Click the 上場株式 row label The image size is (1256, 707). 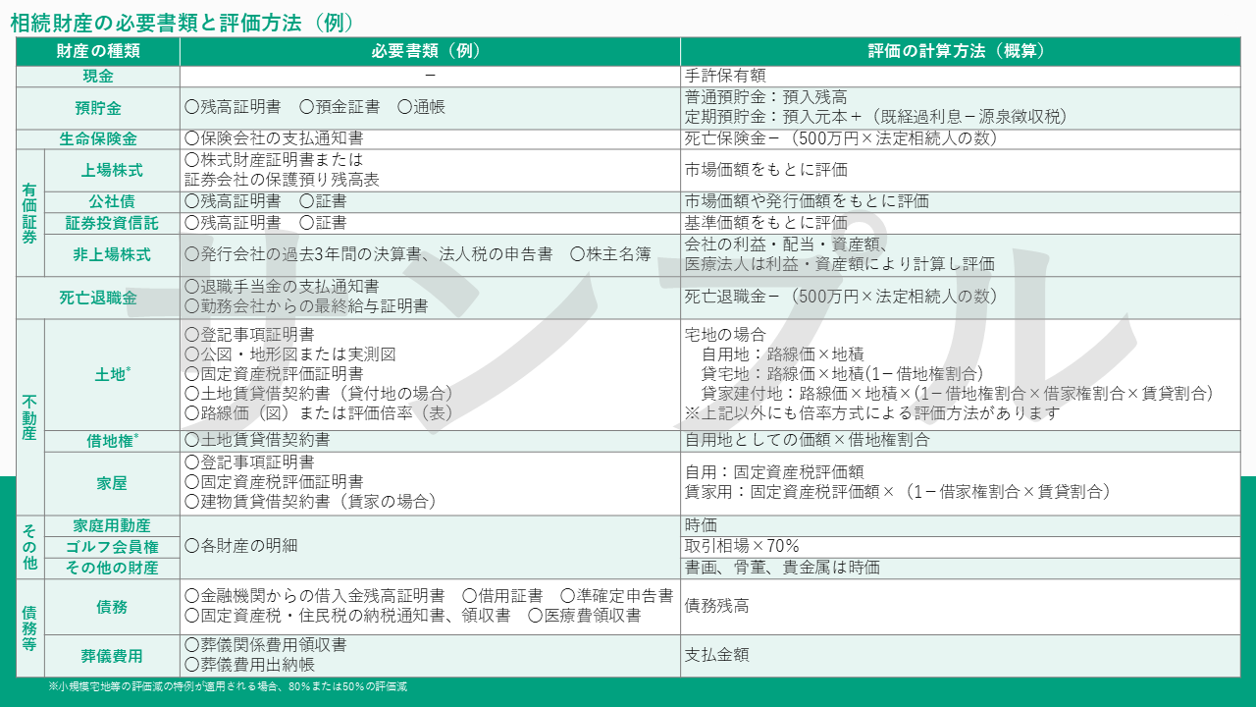tap(112, 171)
